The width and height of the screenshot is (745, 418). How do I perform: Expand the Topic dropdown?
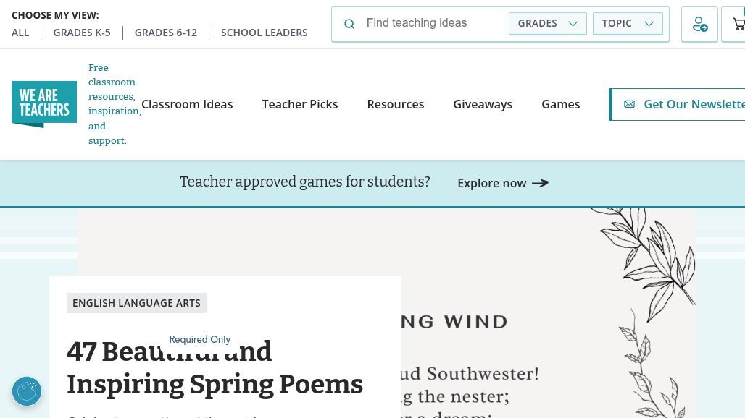click(x=628, y=24)
